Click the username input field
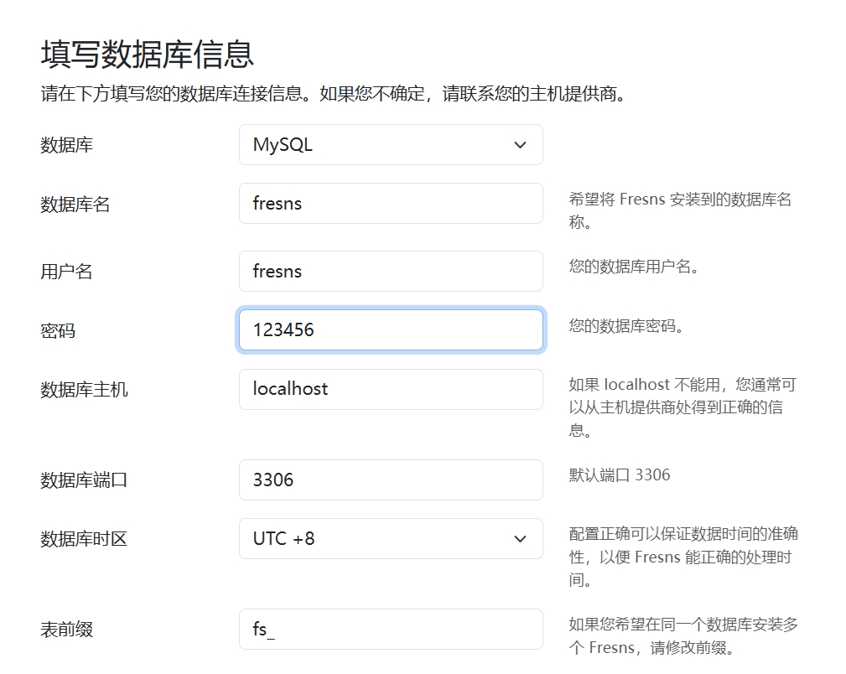Viewport: 846px width, 674px height. 390,271
